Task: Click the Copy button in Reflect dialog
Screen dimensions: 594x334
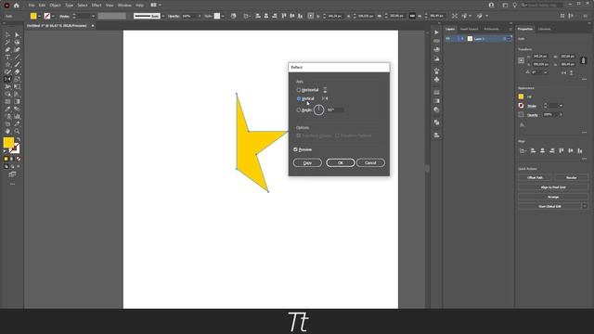Action: [307, 163]
